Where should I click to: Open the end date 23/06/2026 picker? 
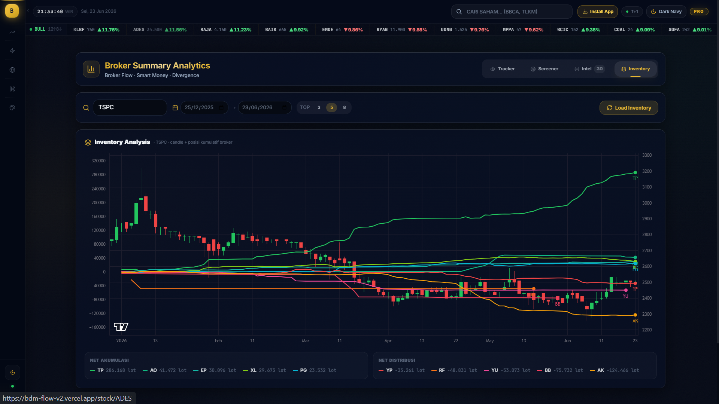(x=265, y=108)
